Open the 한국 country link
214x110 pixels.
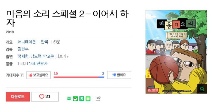(44, 42)
